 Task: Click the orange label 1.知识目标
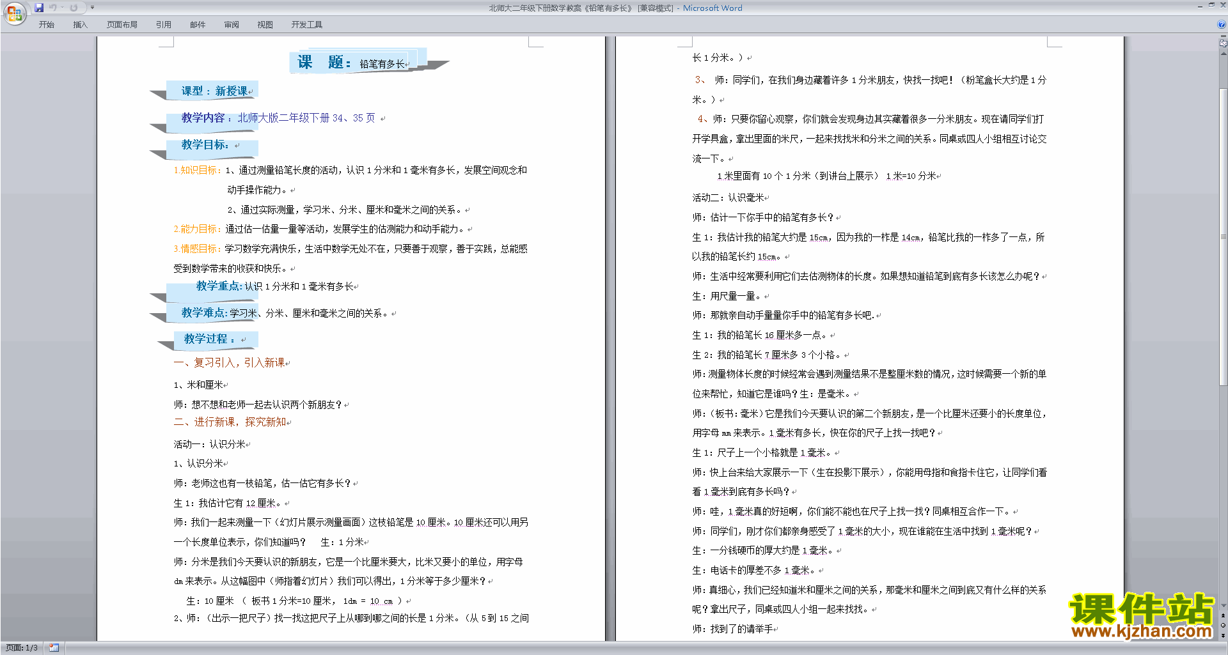click(x=197, y=170)
